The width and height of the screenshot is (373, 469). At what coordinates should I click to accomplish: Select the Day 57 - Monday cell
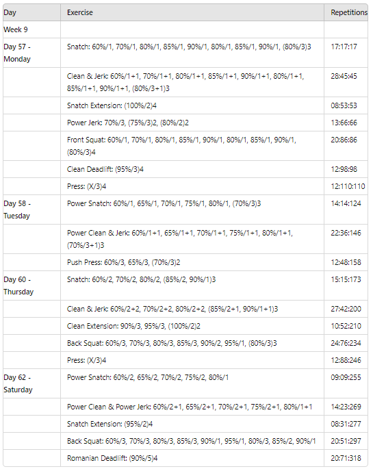point(31,53)
